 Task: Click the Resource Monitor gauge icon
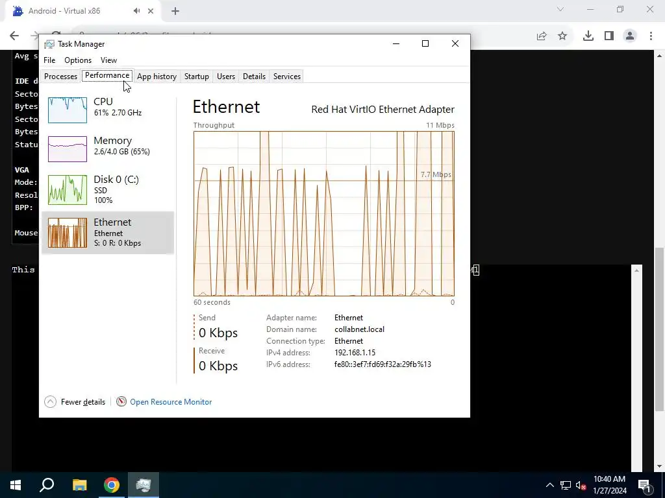coord(121,401)
